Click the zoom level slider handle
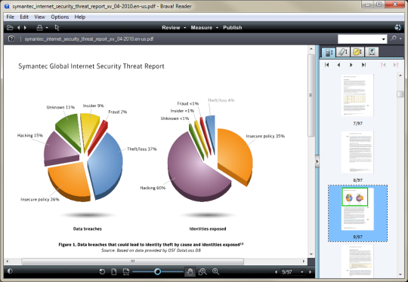408x282 pixels. [x=157, y=271]
